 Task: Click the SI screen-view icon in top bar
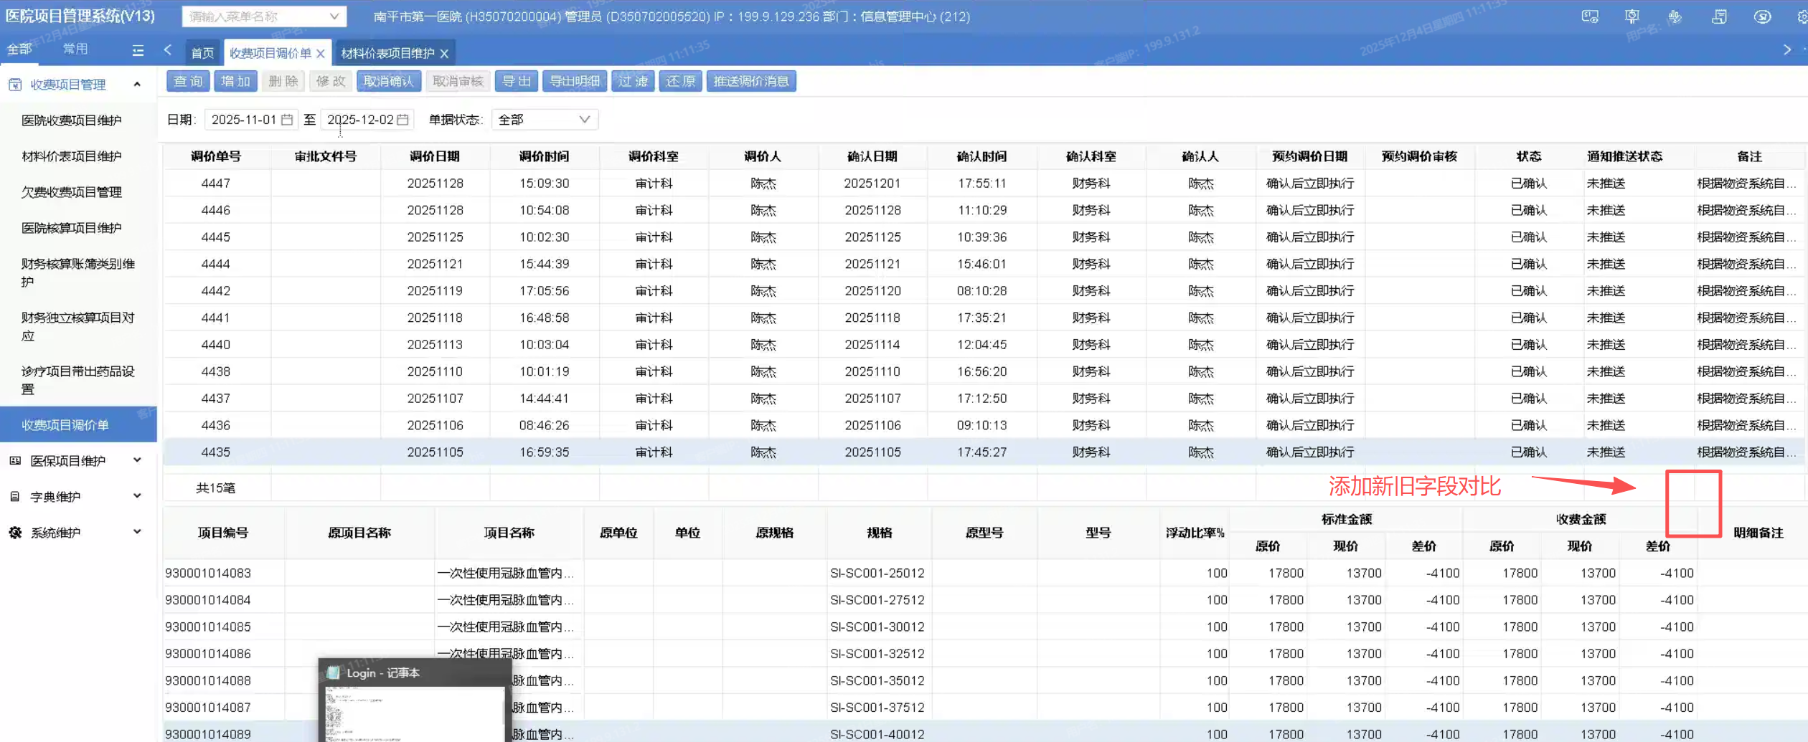[1590, 16]
